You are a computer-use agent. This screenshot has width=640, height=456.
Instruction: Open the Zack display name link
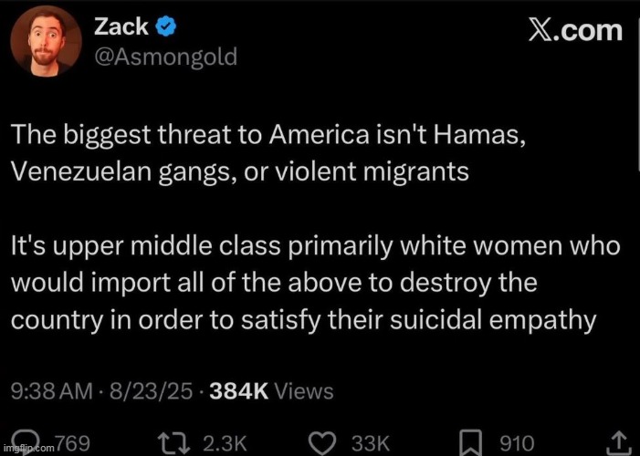pyautogui.click(x=121, y=27)
